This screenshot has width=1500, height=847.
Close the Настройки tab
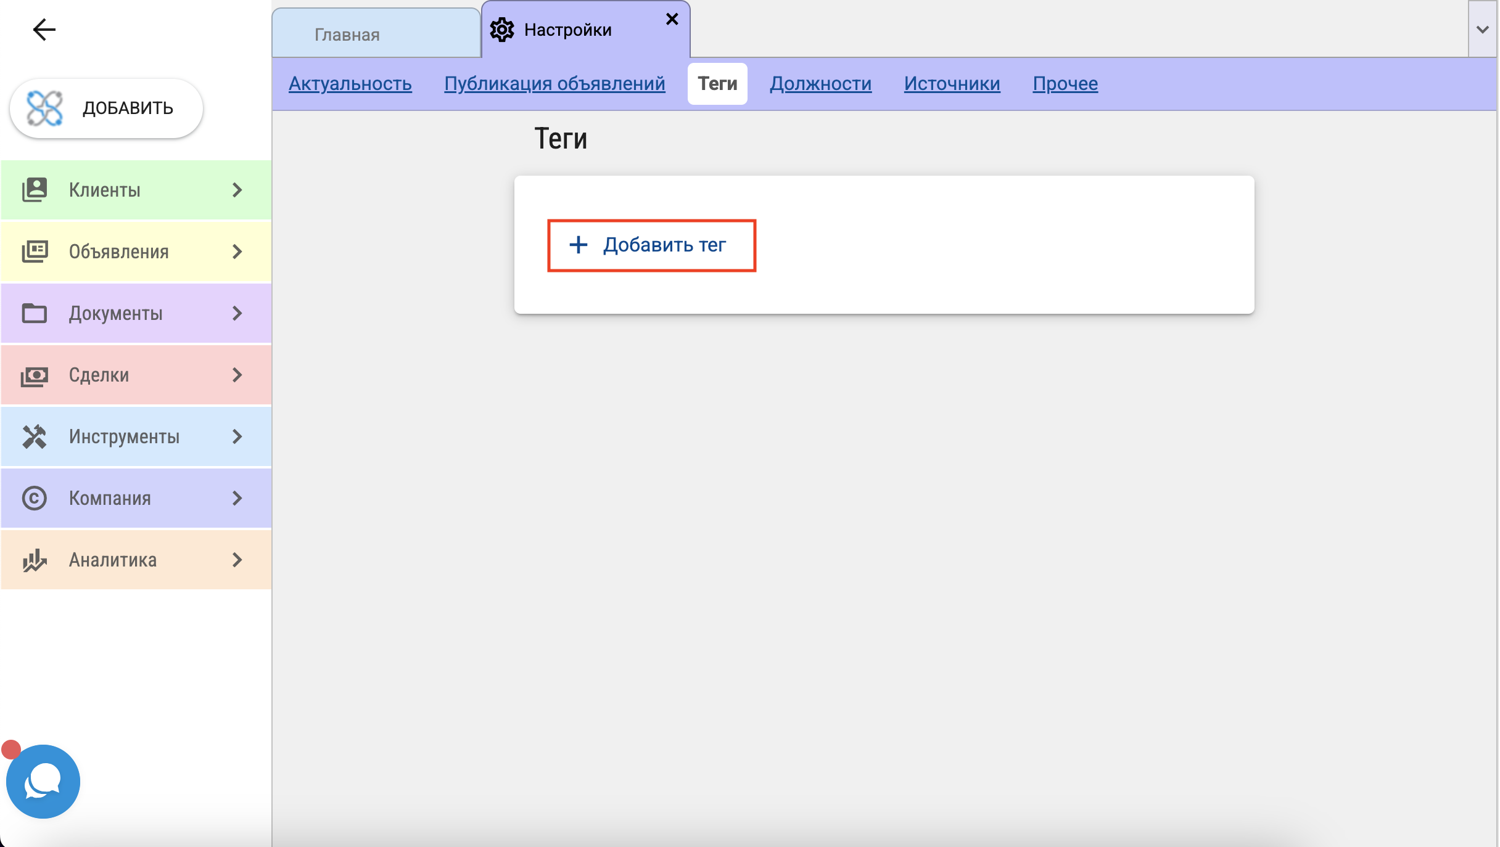click(x=672, y=19)
